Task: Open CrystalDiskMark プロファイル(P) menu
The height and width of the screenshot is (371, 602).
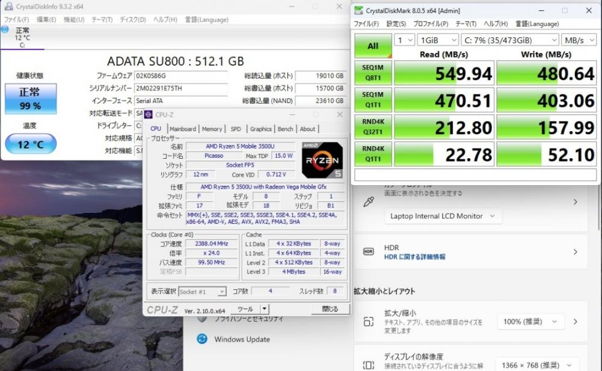Action: pyautogui.click(x=430, y=24)
